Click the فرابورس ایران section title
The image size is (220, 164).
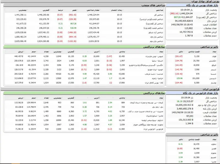(211, 89)
